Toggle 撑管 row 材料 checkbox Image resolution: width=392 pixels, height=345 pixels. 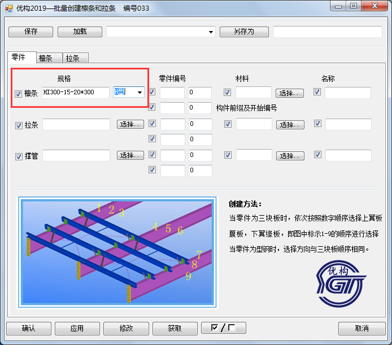point(228,155)
